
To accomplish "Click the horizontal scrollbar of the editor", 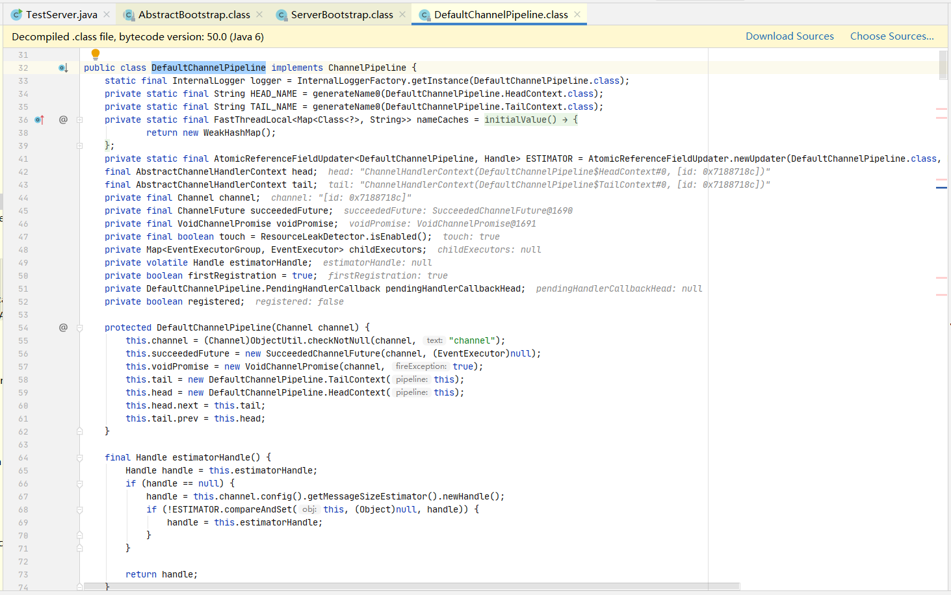I will pyautogui.click(x=411, y=586).
